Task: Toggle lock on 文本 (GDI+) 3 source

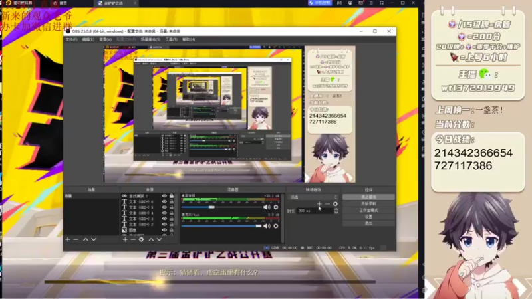Action: [172, 219]
